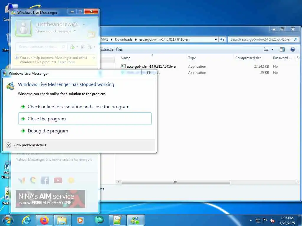Click the 27,342 KB compressed size cell
This screenshot has height=226, width=302.
(x=261, y=66)
